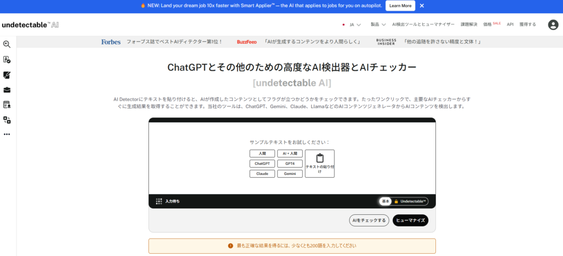Open the 課題解決 menu item

click(469, 25)
